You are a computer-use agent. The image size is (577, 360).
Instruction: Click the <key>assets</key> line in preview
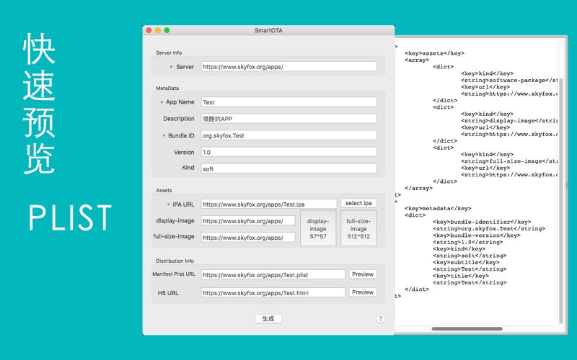(434, 53)
